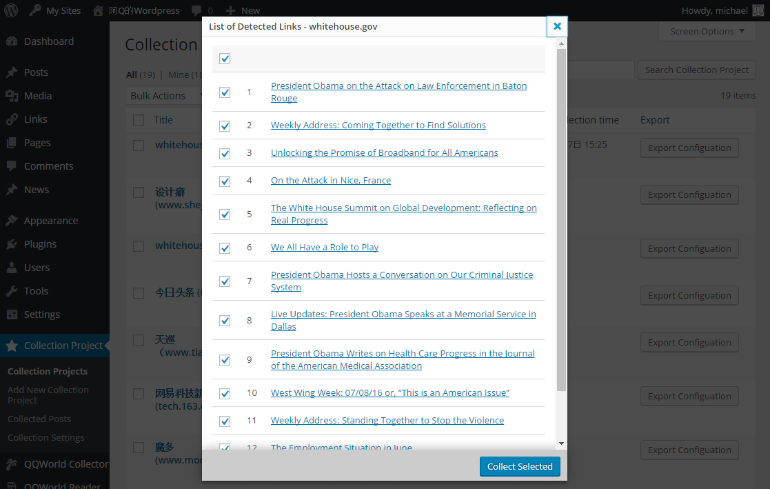Click the Tools wrench icon
This screenshot has width=770, height=489.
click(12, 291)
